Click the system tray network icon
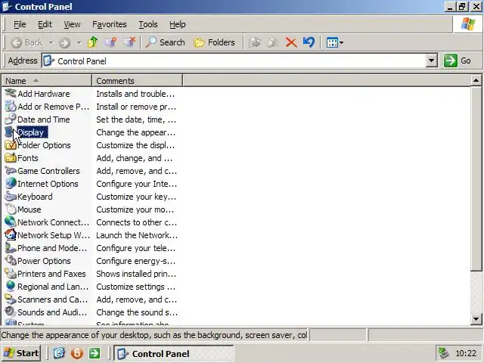This screenshot has height=363, width=484. click(x=444, y=353)
